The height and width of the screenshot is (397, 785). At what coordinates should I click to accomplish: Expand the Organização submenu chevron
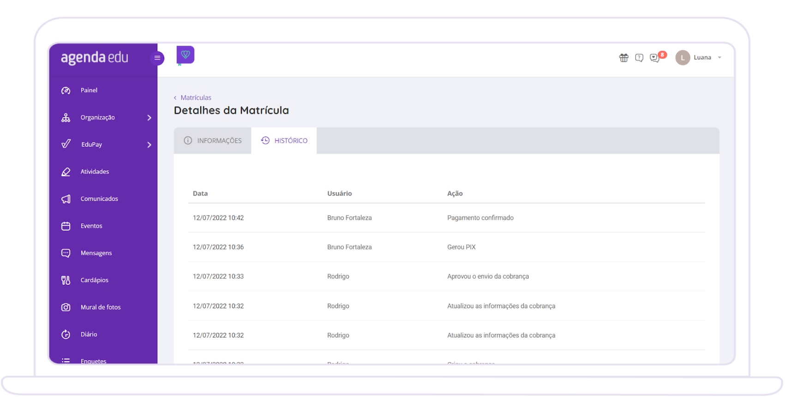coord(149,118)
